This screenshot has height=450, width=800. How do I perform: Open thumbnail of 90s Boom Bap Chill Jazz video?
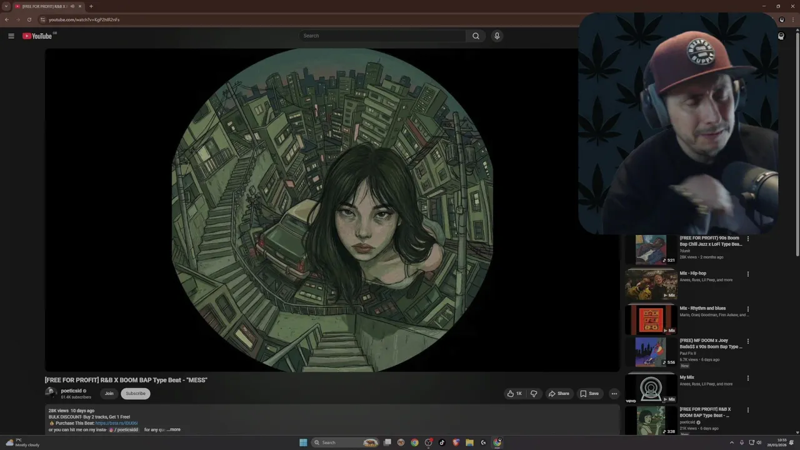(x=651, y=249)
